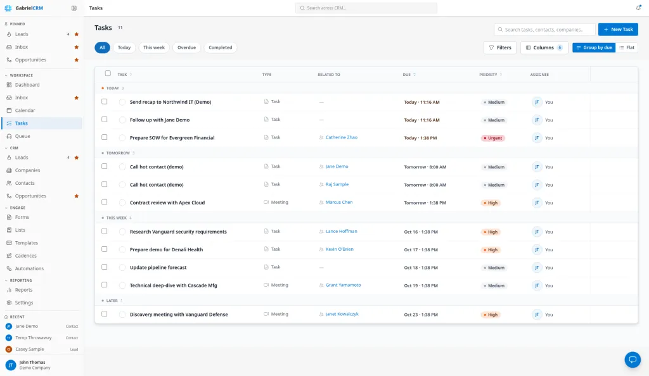Select the Today filter tab
Image resolution: width=649 pixels, height=376 pixels.
(x=124, y=47)
